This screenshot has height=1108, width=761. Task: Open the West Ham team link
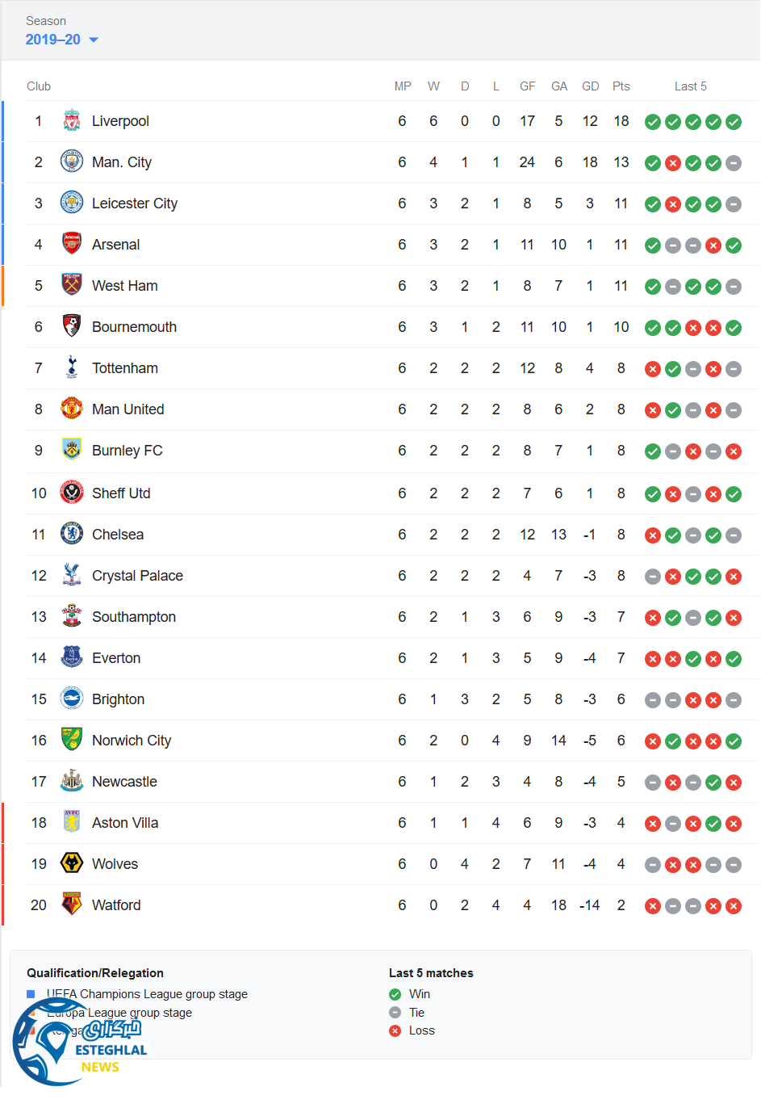125,286
